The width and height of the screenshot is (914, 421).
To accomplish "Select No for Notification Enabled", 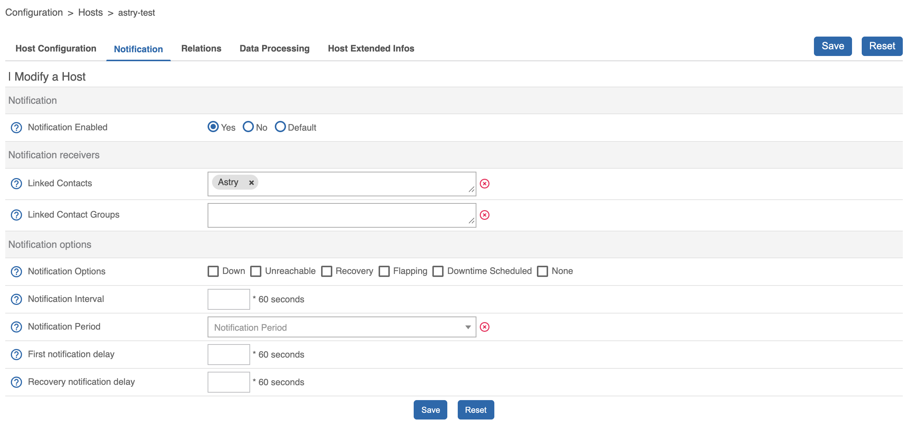I will coord(248,127).
